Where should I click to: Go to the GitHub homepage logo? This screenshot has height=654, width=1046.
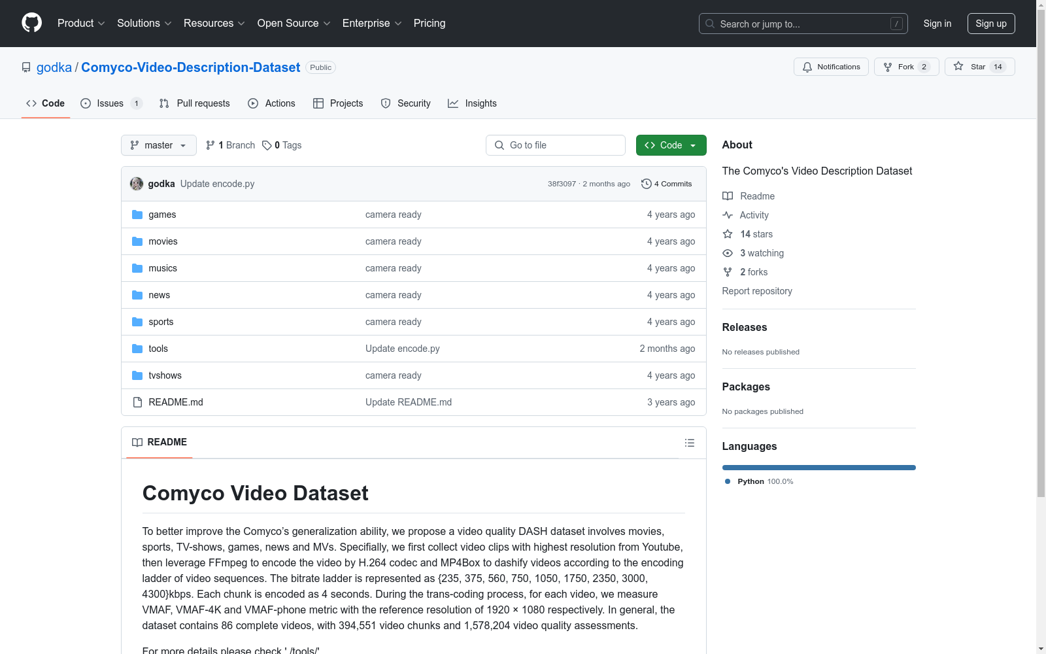(x=31, y=23)
